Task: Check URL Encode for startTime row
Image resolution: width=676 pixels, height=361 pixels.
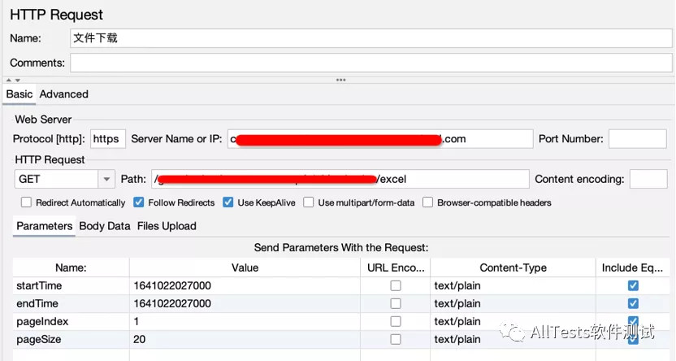Action: tap(396, 285)
